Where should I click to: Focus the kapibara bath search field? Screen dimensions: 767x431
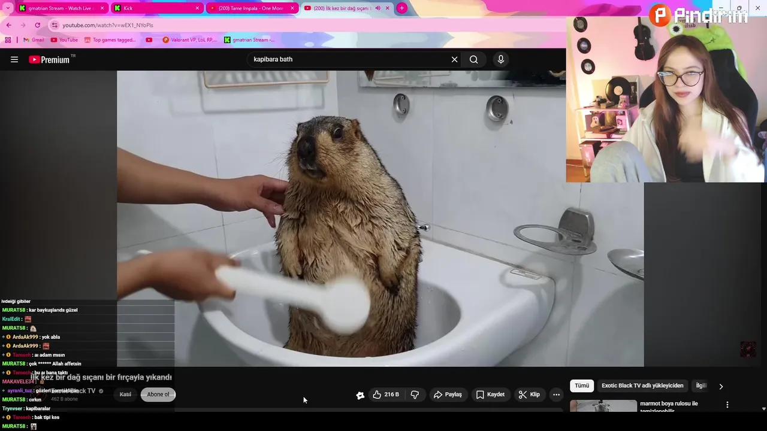coord(349,59)
